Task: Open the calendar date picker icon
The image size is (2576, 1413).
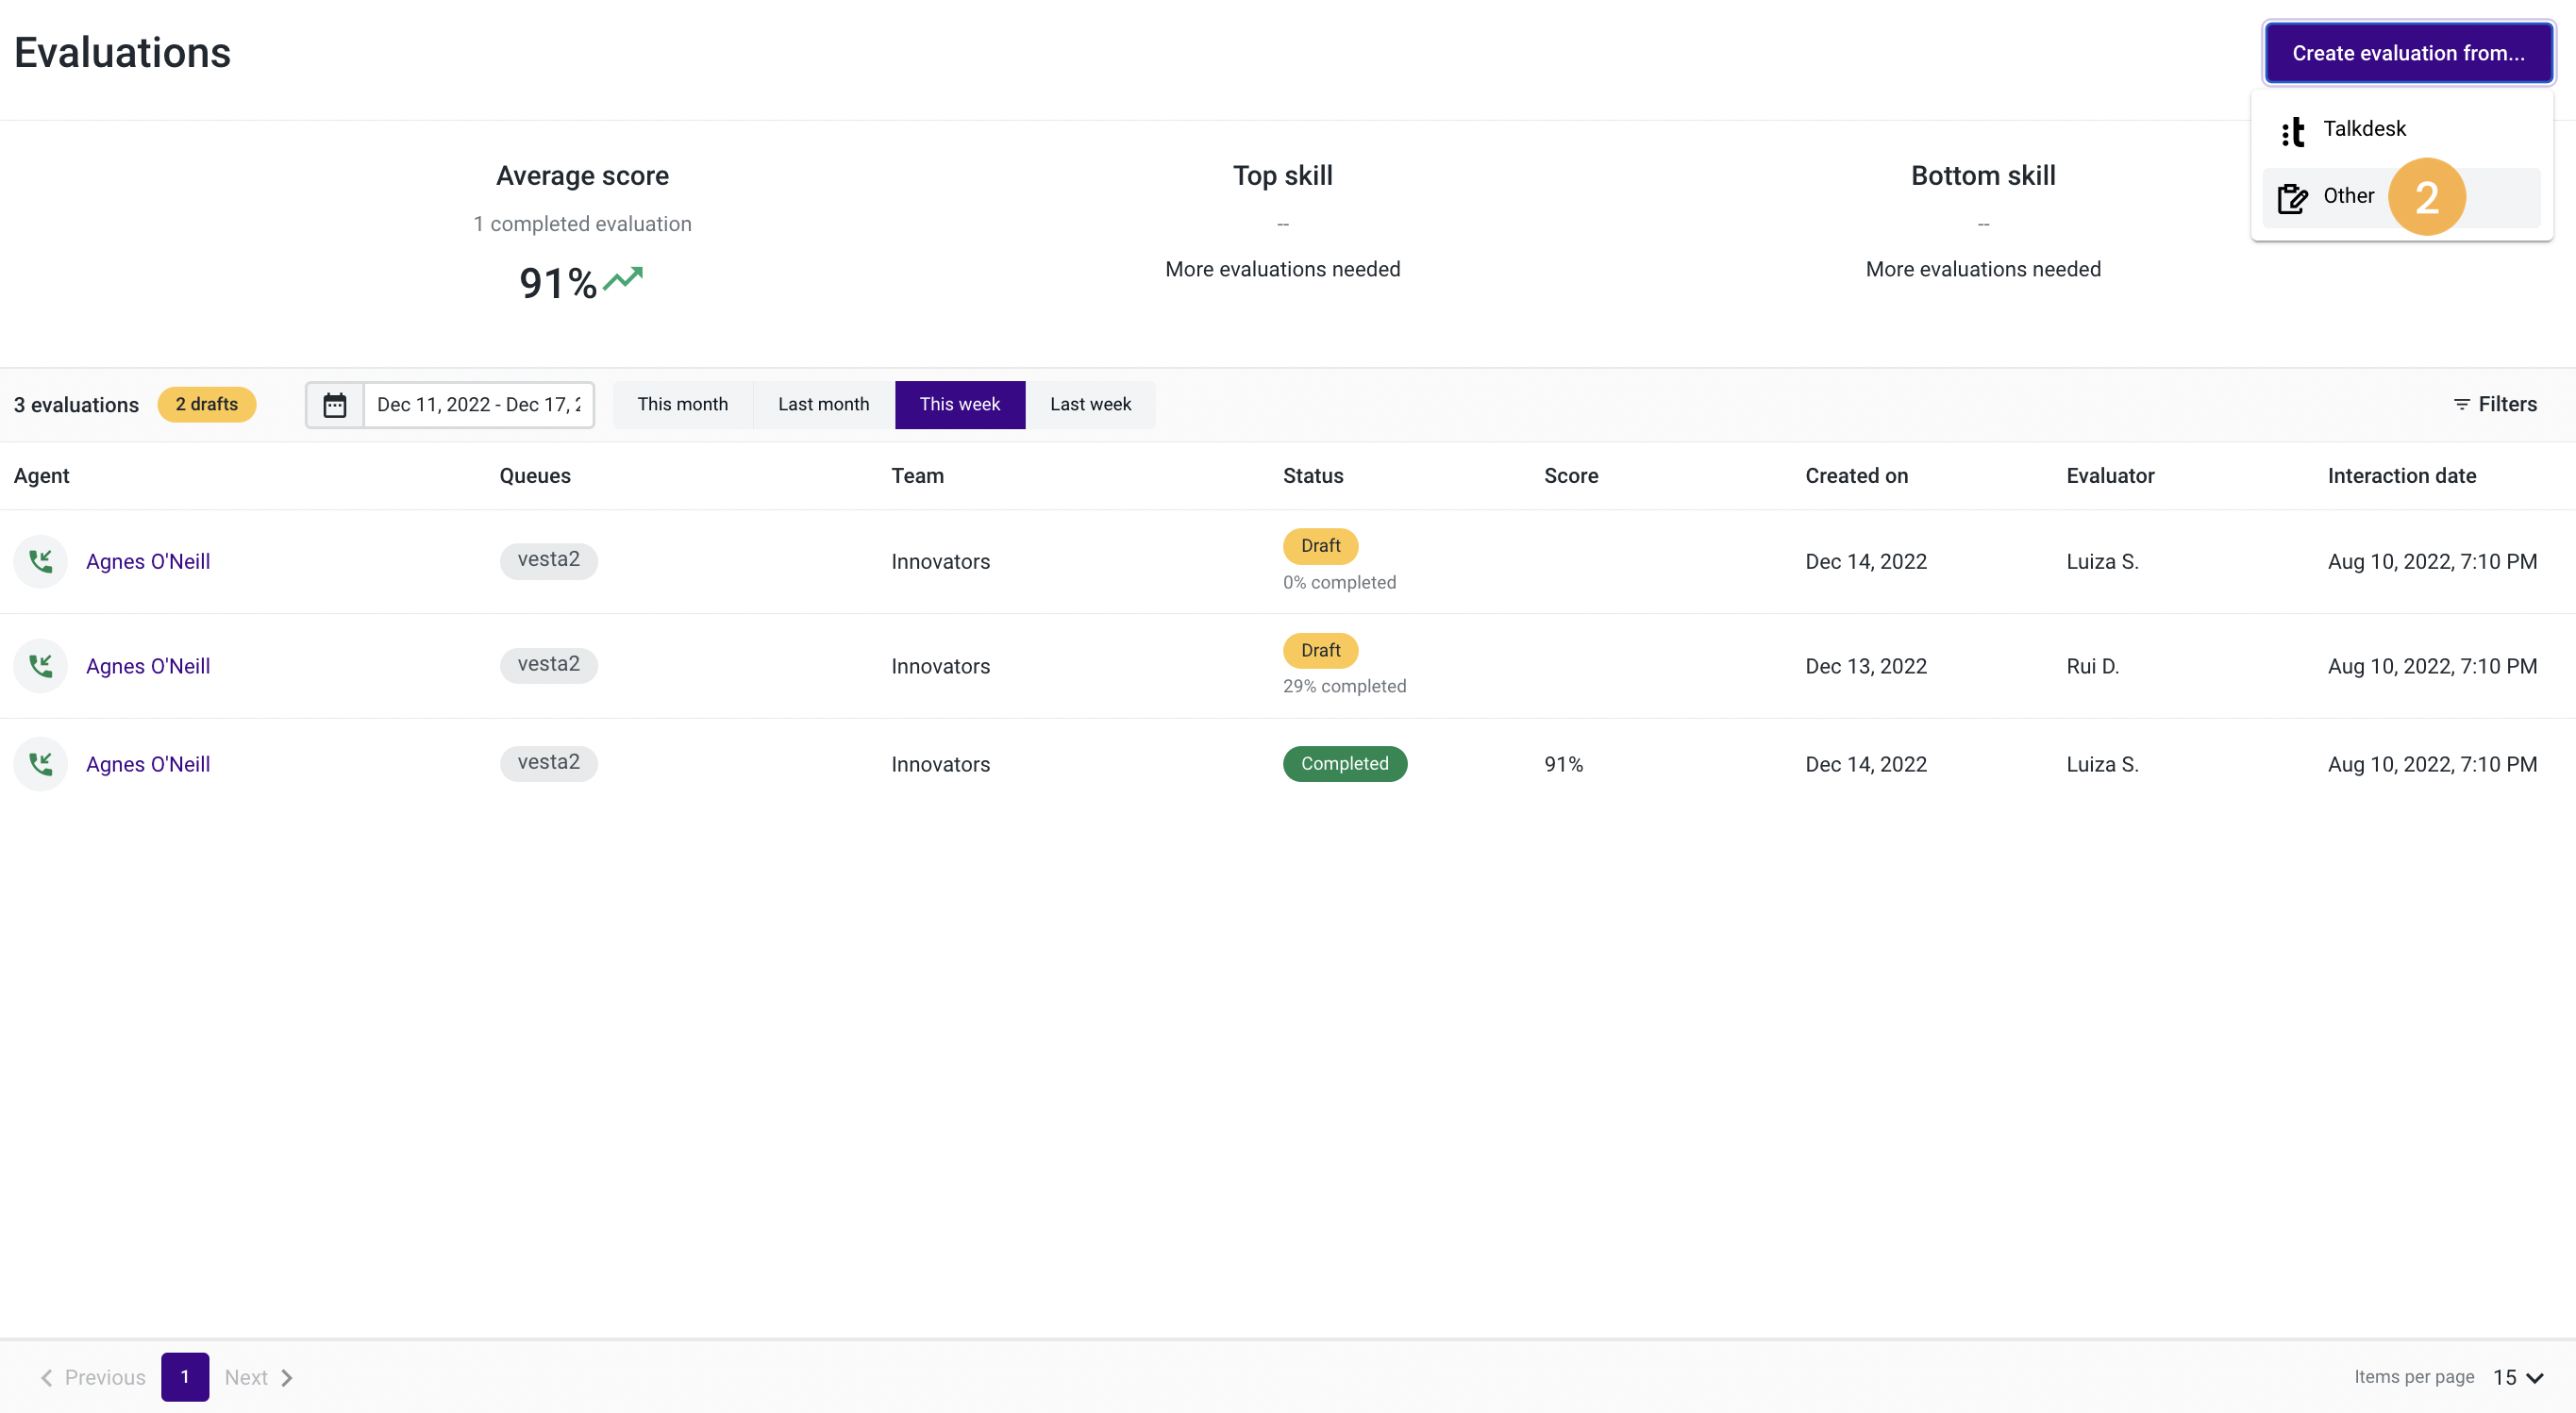Action: (x=335, y=404)
